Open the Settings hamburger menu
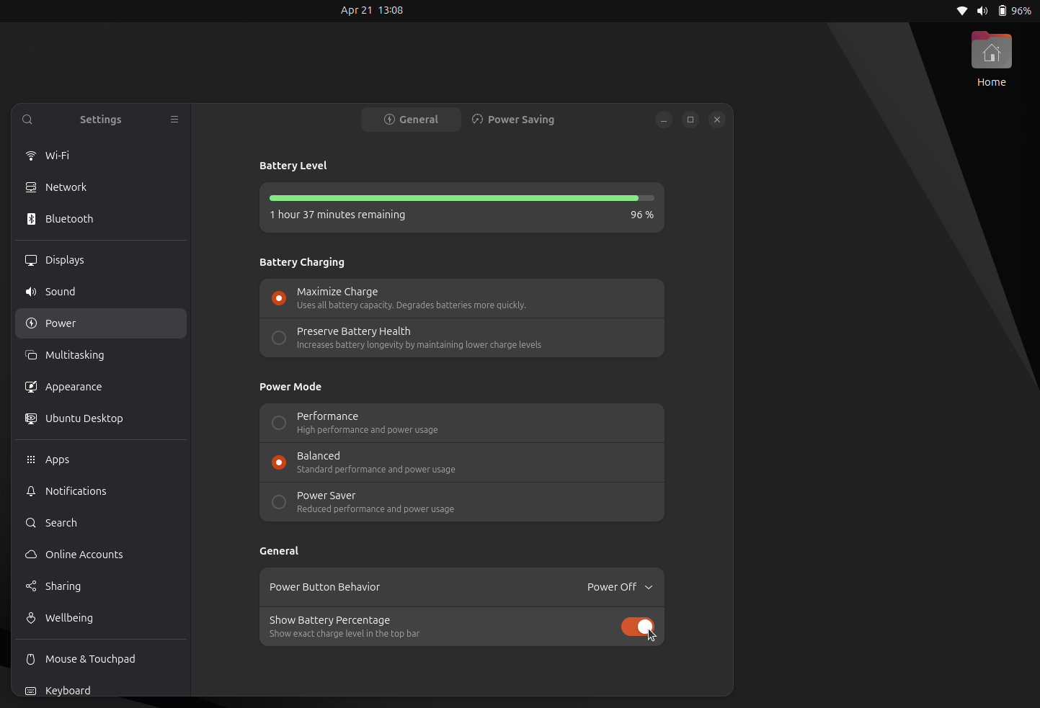The height and width of the screenshot is (708, 1040). tap(174, 119)
